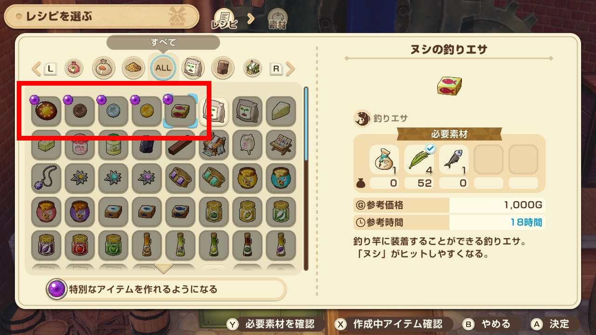The image size is (596, 335).
Task: Pick the wooden lumber plank recipe
Action: [x=180, y=145]
